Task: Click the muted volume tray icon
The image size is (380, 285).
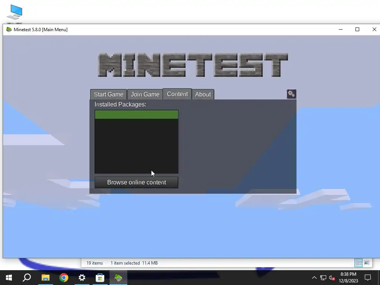Action: tap(332, 278)
